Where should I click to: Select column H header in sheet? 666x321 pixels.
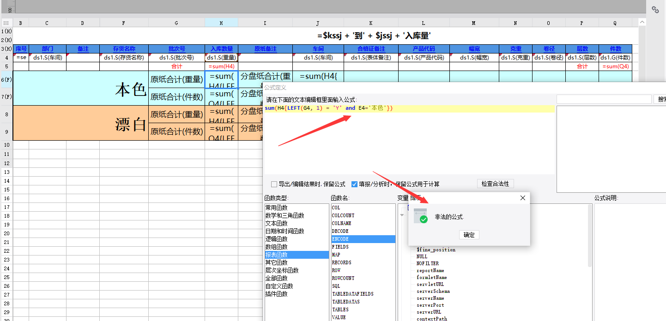[222, 23]
